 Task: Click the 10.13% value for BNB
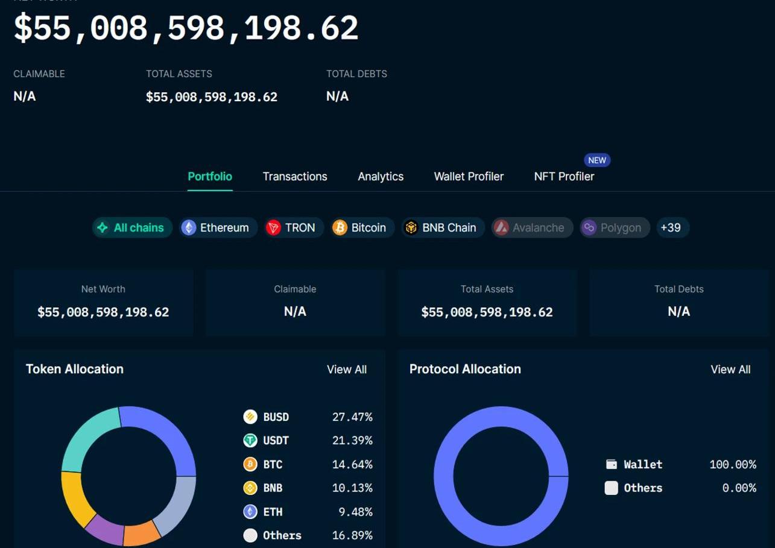point(352,488)
